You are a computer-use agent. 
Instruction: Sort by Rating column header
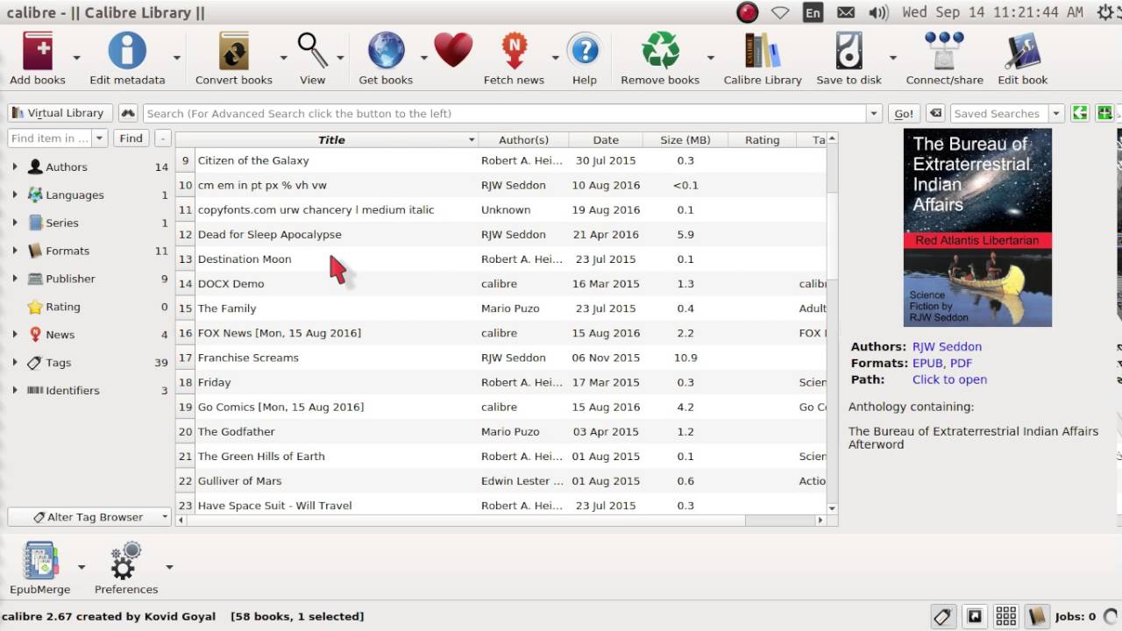[x=762, y=139]
